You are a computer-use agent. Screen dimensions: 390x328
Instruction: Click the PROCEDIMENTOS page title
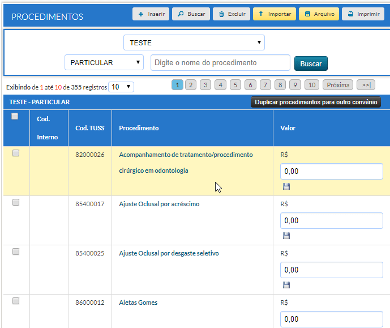pyautogui.click(x=47, y=16)
